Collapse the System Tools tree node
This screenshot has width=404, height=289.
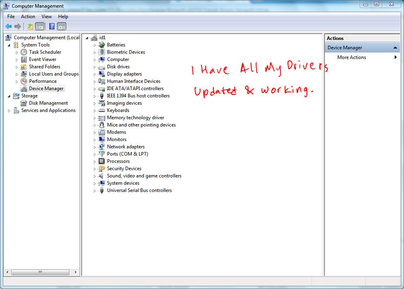(x=9, y=45)
